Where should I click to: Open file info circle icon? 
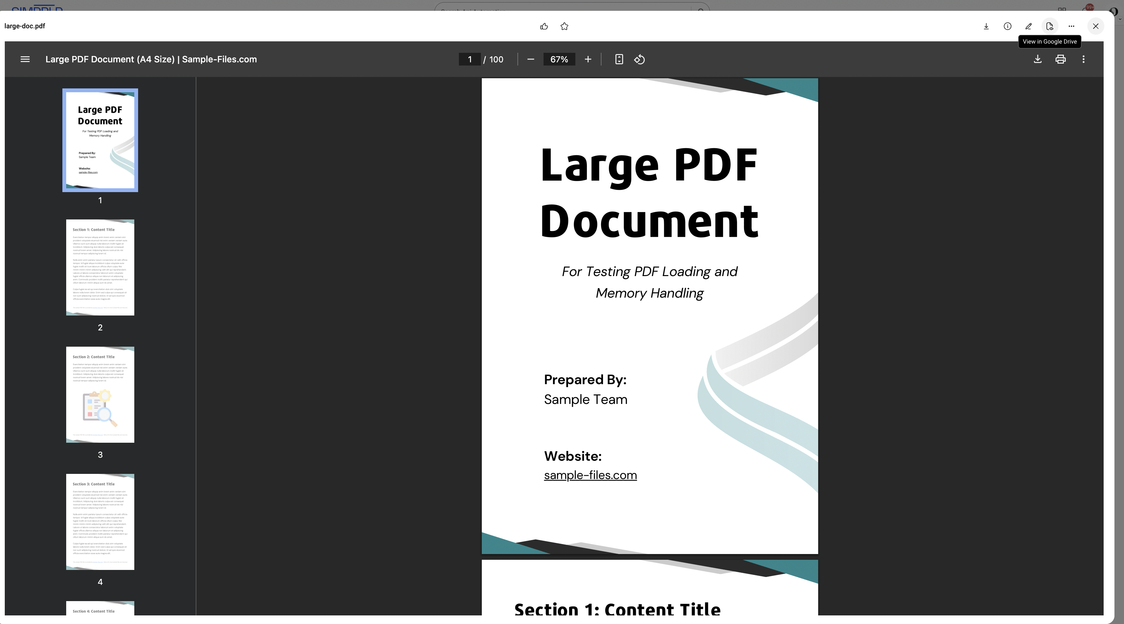(1008, 27)
